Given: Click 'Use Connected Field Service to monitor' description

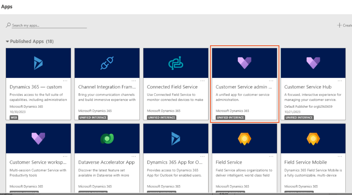Looking at the screenshot, I should [x=175, y=97].
